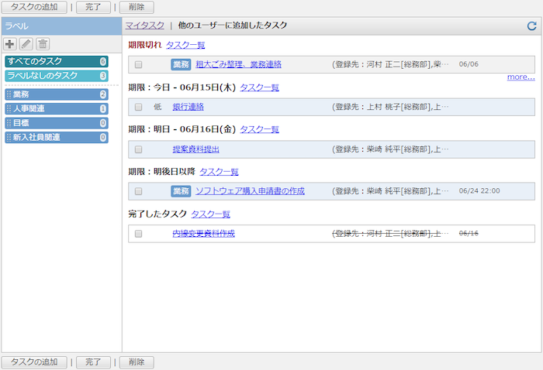The height and width of the screenshot is (370, 543).
Task: Click the 業務 tag on 粗大ごみ整理 task
Action: click(x=181, y=64)
